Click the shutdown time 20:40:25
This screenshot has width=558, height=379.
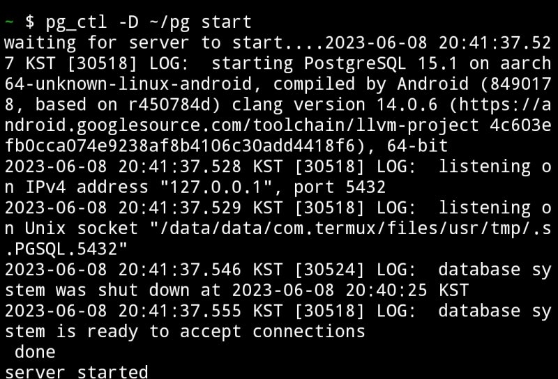click(392, 290)
